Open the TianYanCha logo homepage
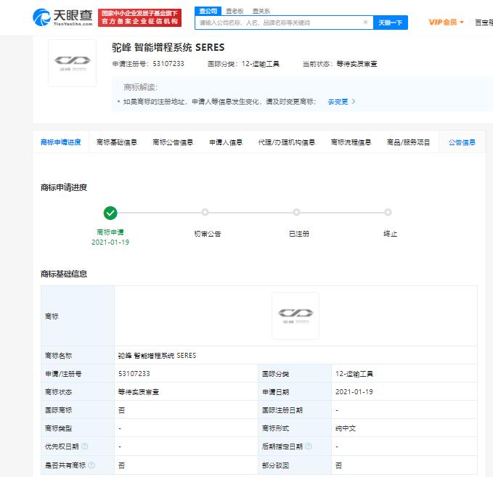 (x=62, y=17)
